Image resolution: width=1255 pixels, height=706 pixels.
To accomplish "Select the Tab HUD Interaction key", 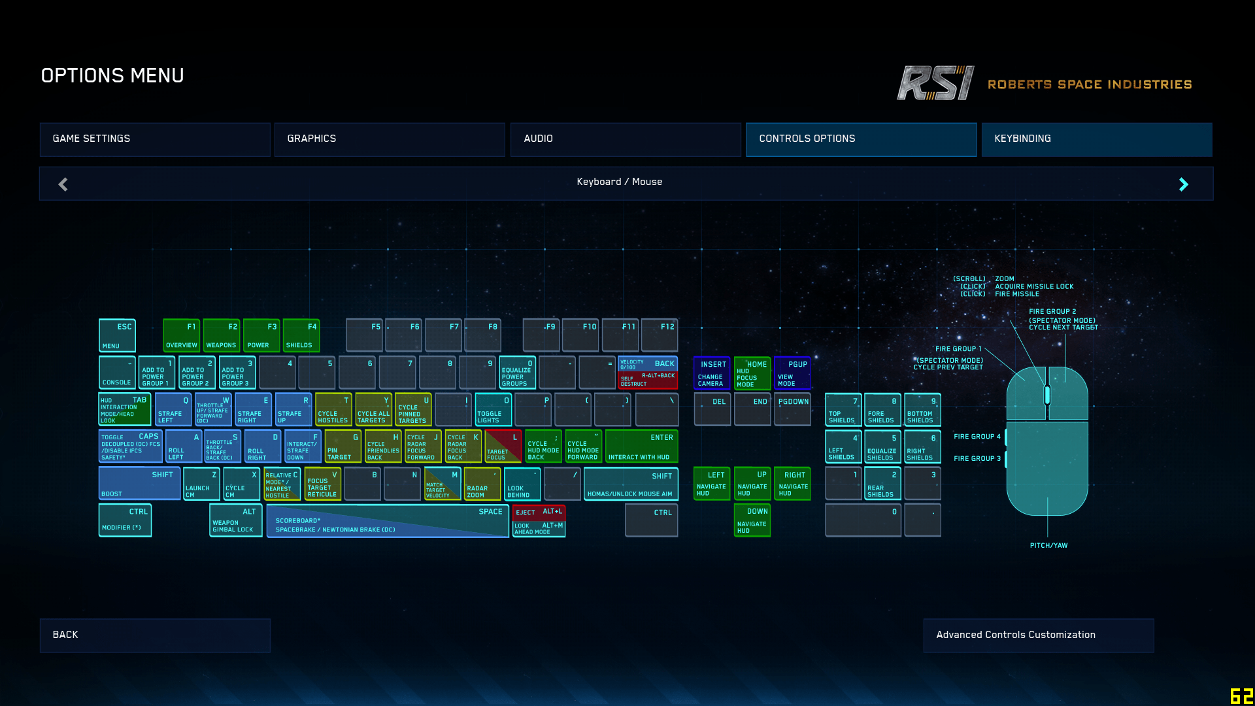I will [124, 409].
